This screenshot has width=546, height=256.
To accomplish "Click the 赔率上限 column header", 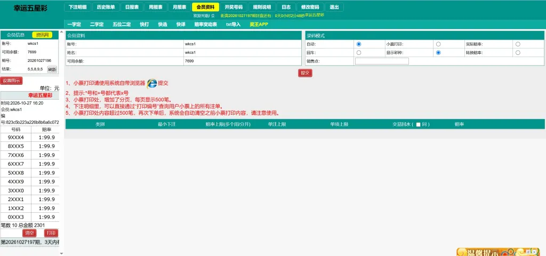I will 228,124.
